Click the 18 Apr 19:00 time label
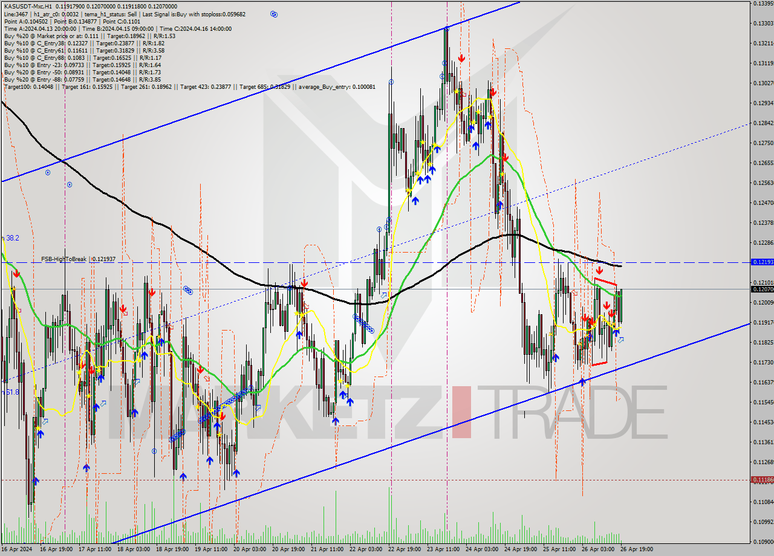The width and height of the screenshot is (774, 556). coord(172,549)
